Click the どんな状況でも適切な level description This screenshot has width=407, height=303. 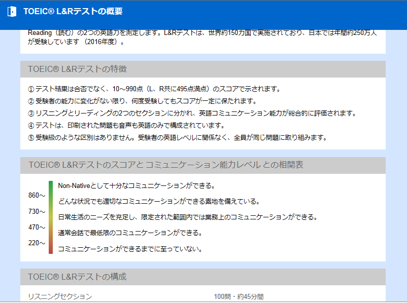click(159, 201)
